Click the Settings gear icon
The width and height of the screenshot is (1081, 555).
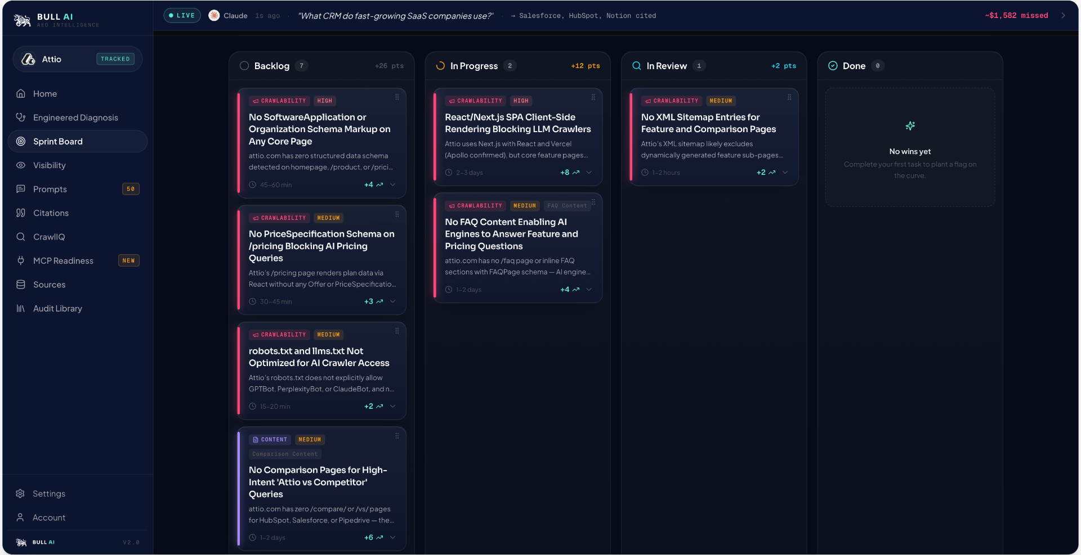20,493
